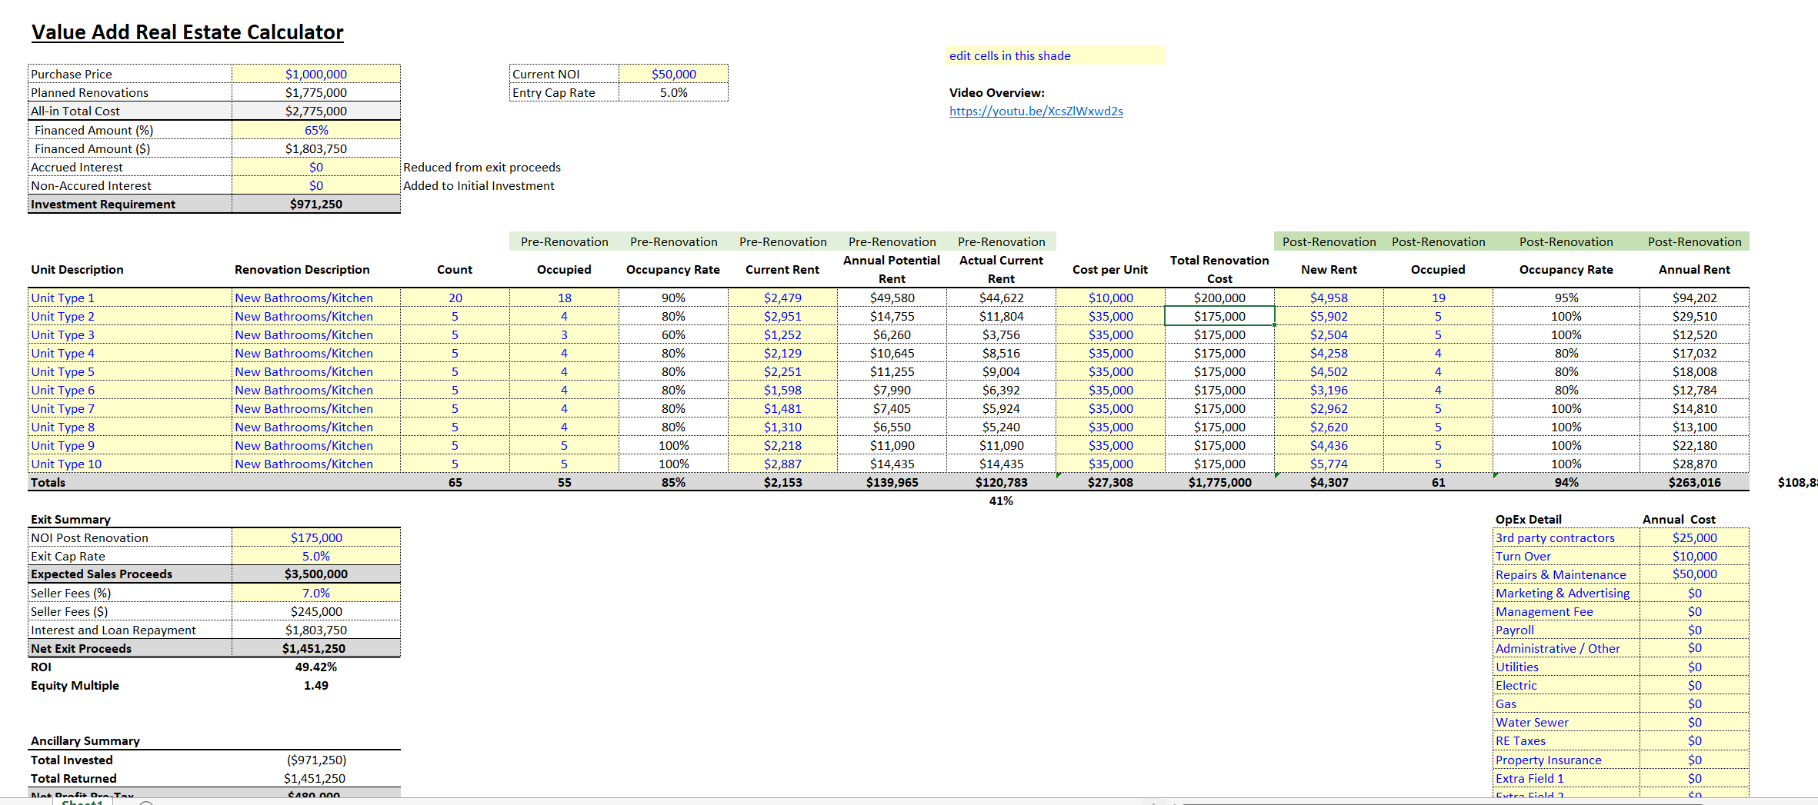This screenshot has width=1818, height=805.
Task: Select the New Rent cell $5,774
Action: [1329, 464]
